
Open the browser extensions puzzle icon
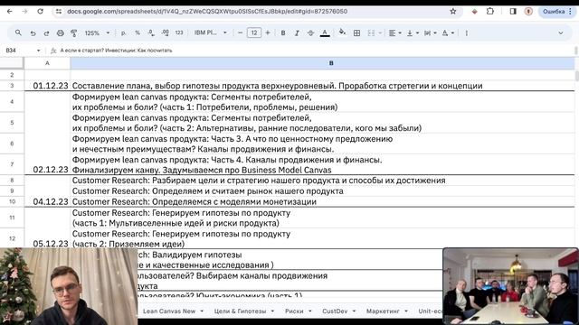point(490,11)
